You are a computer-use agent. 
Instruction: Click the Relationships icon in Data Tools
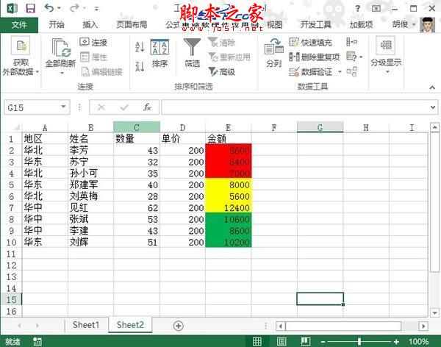(x=351, y=71)
